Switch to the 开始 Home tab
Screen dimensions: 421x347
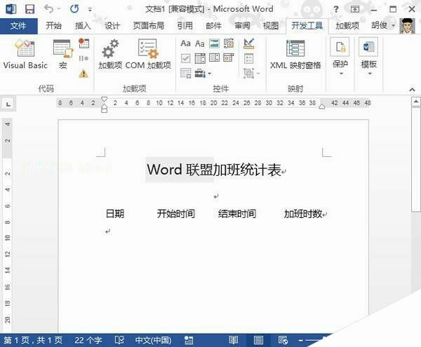point(54,26)
